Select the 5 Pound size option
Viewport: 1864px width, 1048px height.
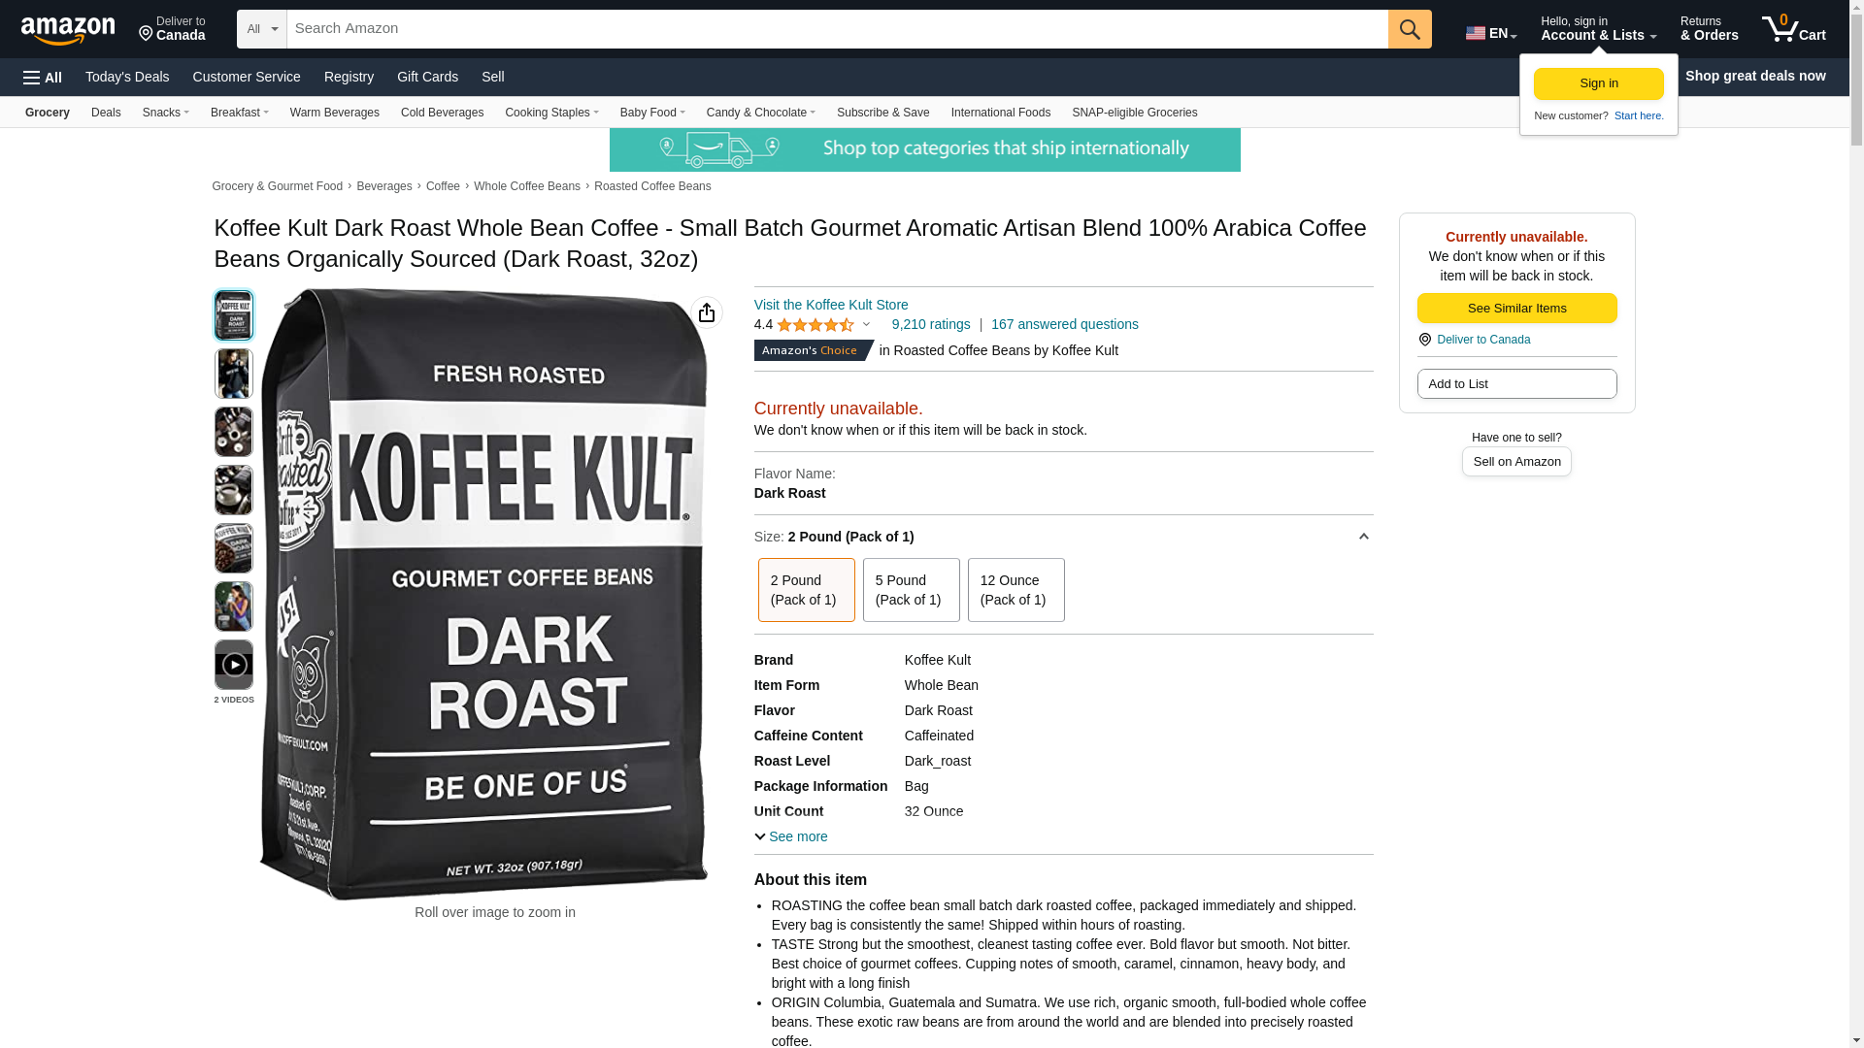click(x=911, y=590)
